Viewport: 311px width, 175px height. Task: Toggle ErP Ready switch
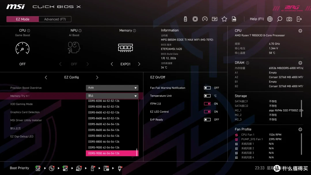(x=207, y=119)
